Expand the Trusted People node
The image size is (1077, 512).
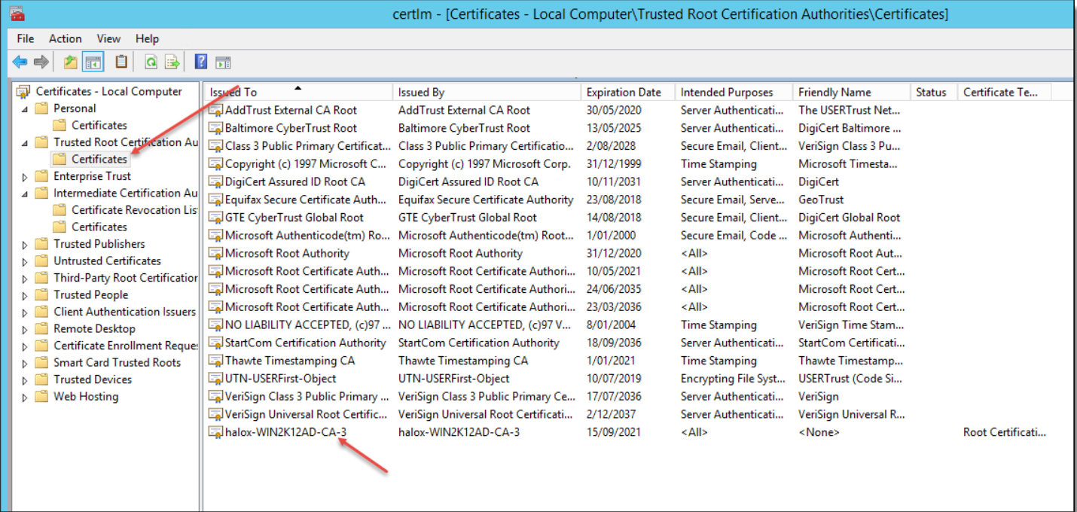click(25, 296)
